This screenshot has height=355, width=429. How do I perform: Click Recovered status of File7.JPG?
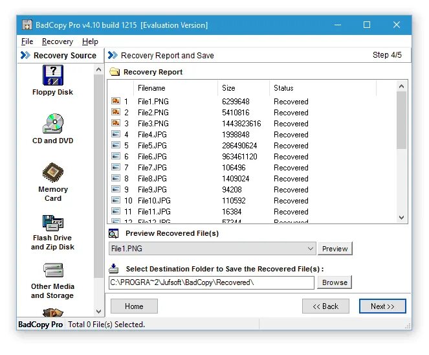point(291,167)
